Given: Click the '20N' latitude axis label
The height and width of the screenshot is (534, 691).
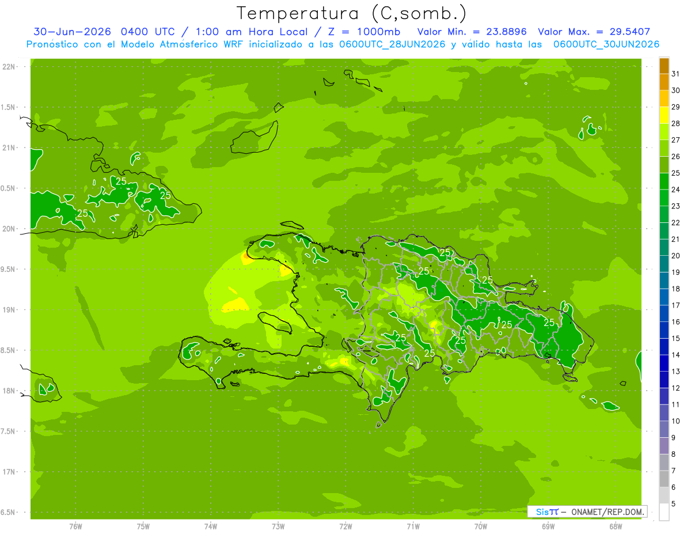Looking at the screenshot, I should tap(9, 229).
